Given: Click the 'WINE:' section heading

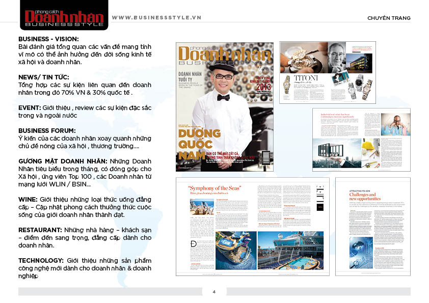Looking at the screenshot, I should click(28, 199).
